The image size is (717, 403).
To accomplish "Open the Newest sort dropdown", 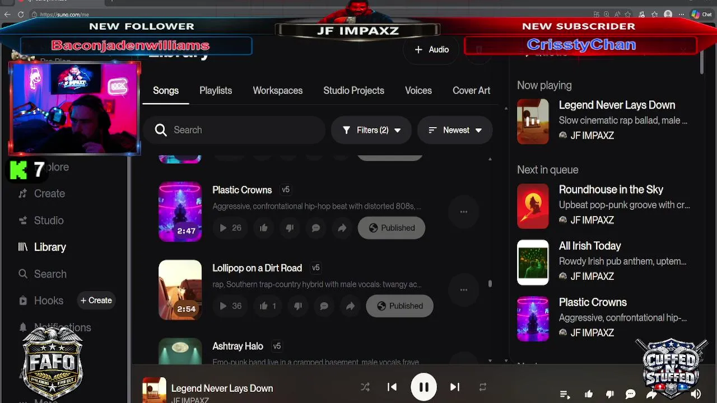I will coord(455,130).
